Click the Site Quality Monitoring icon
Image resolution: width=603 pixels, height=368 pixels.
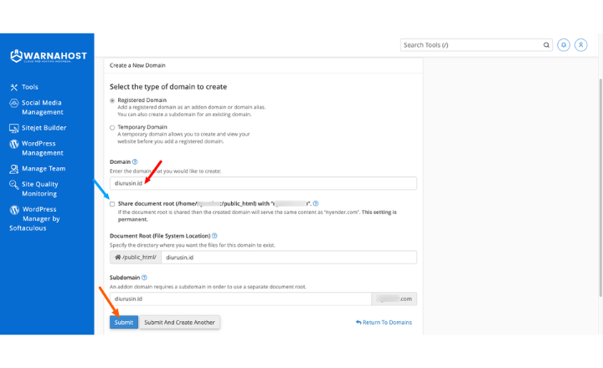tap(14, 185)
